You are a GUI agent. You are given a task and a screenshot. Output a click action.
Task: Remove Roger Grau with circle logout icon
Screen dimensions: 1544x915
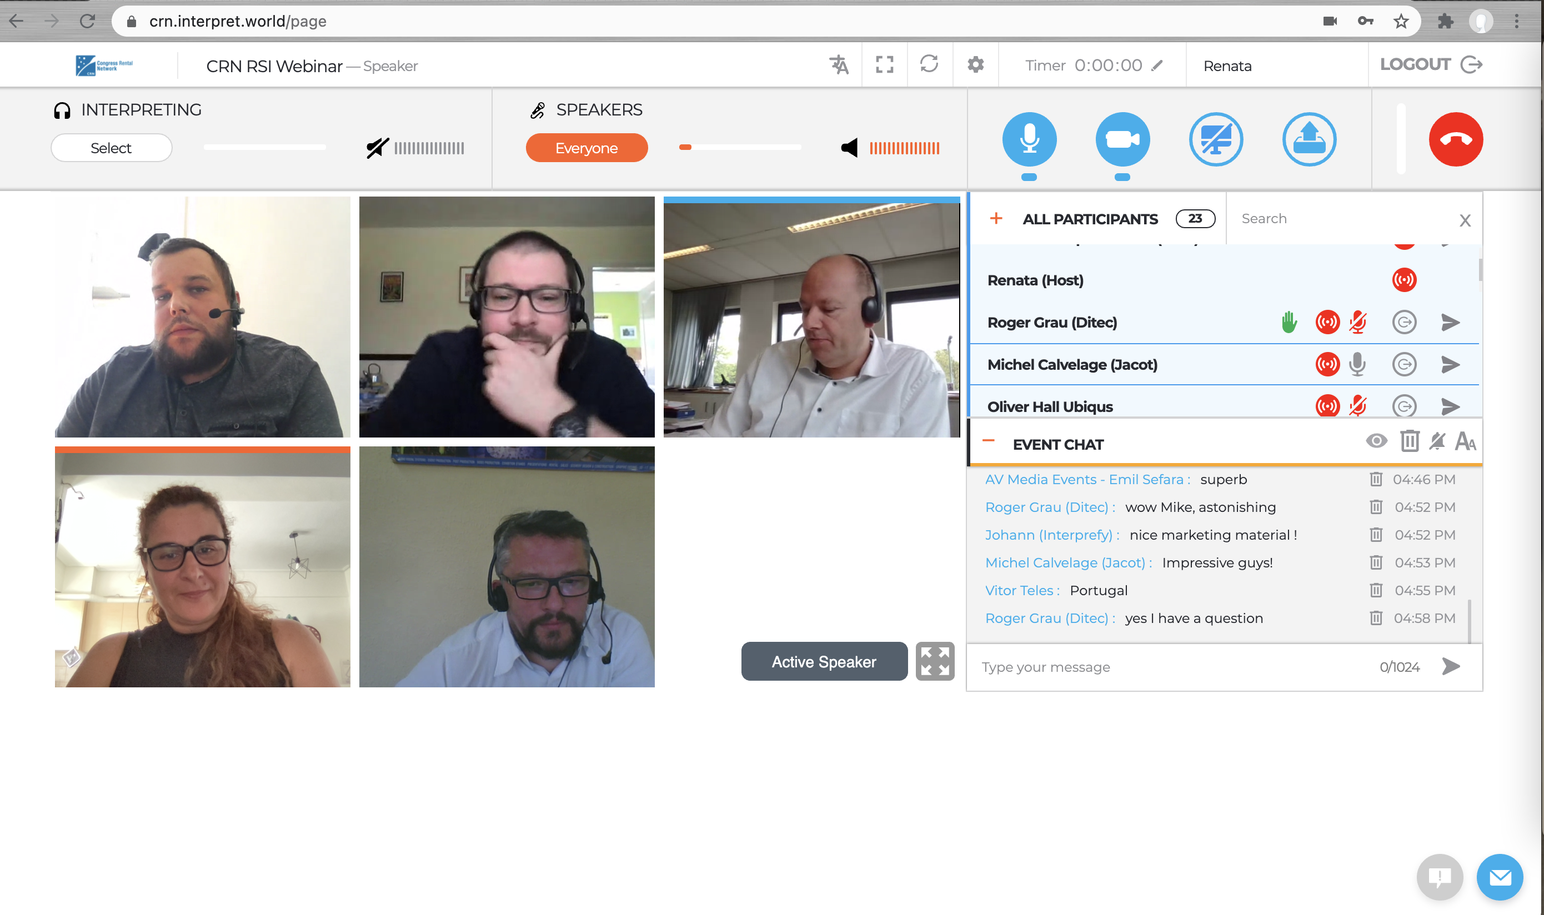tap(1404, 322)
